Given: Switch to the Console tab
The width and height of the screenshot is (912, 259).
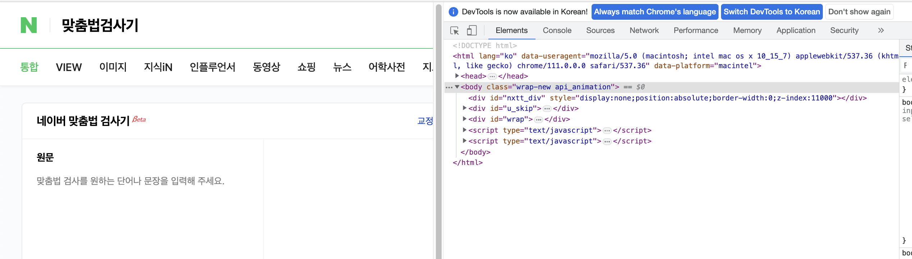Looking at the screenshot, I should (x=557, y=30).
